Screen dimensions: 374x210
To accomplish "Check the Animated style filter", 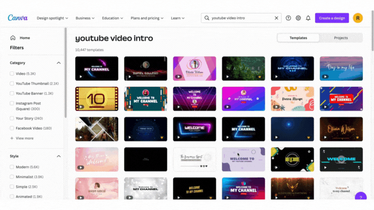I will click(x=12, y=197).
